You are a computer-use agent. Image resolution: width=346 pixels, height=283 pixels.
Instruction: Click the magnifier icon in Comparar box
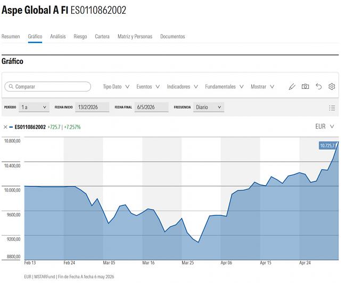point(11,87)
